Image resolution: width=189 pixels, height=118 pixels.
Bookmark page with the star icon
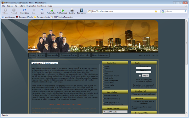156,11
